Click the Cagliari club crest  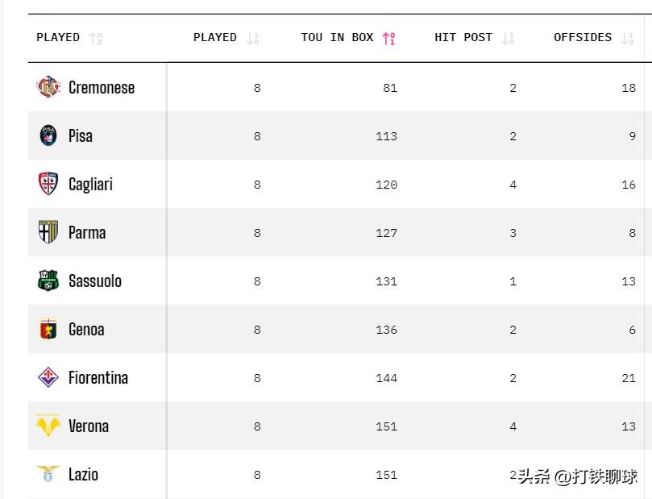(x=48, y=184)
